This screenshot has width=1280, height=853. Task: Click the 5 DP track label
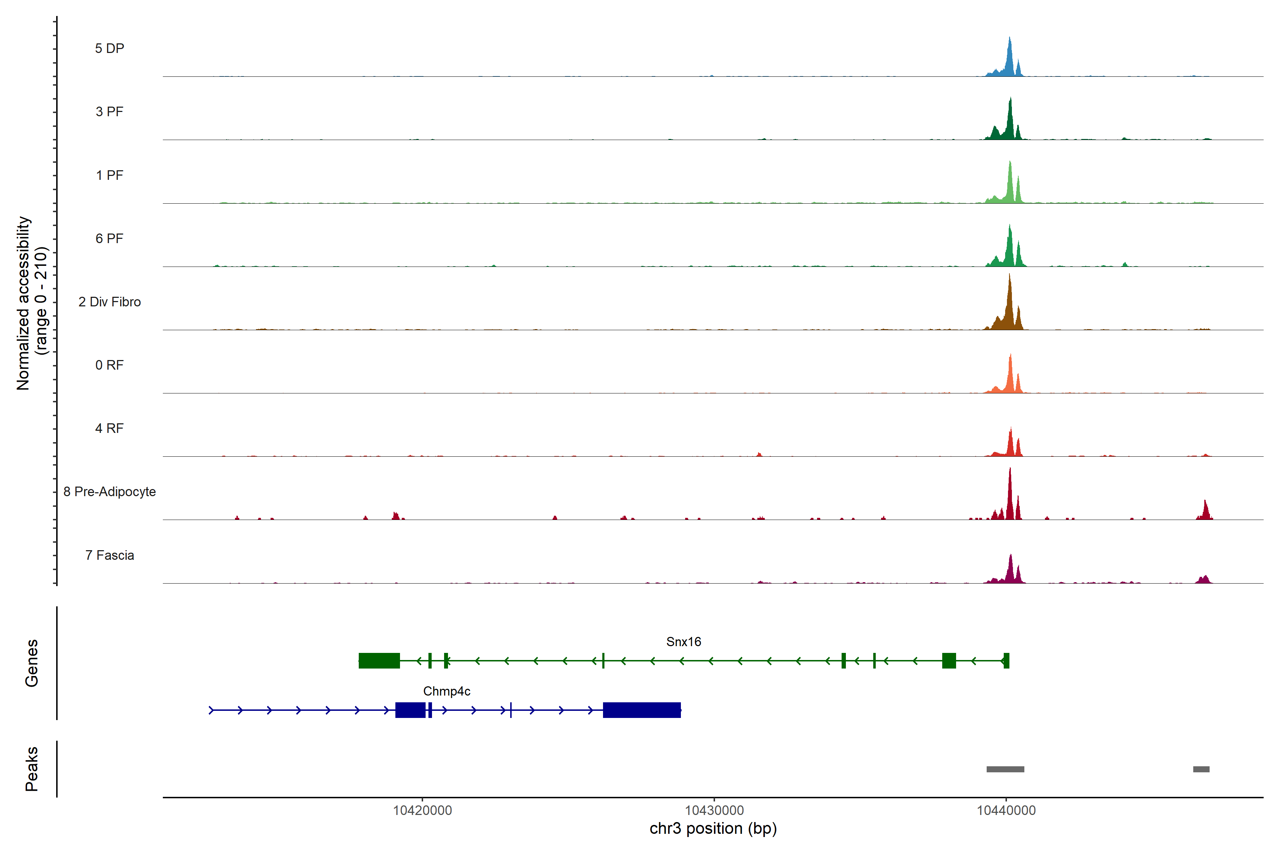pyautogui.click(x=110, y=48)
